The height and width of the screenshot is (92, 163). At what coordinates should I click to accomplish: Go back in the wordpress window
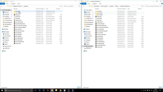[x=2, y=6]
